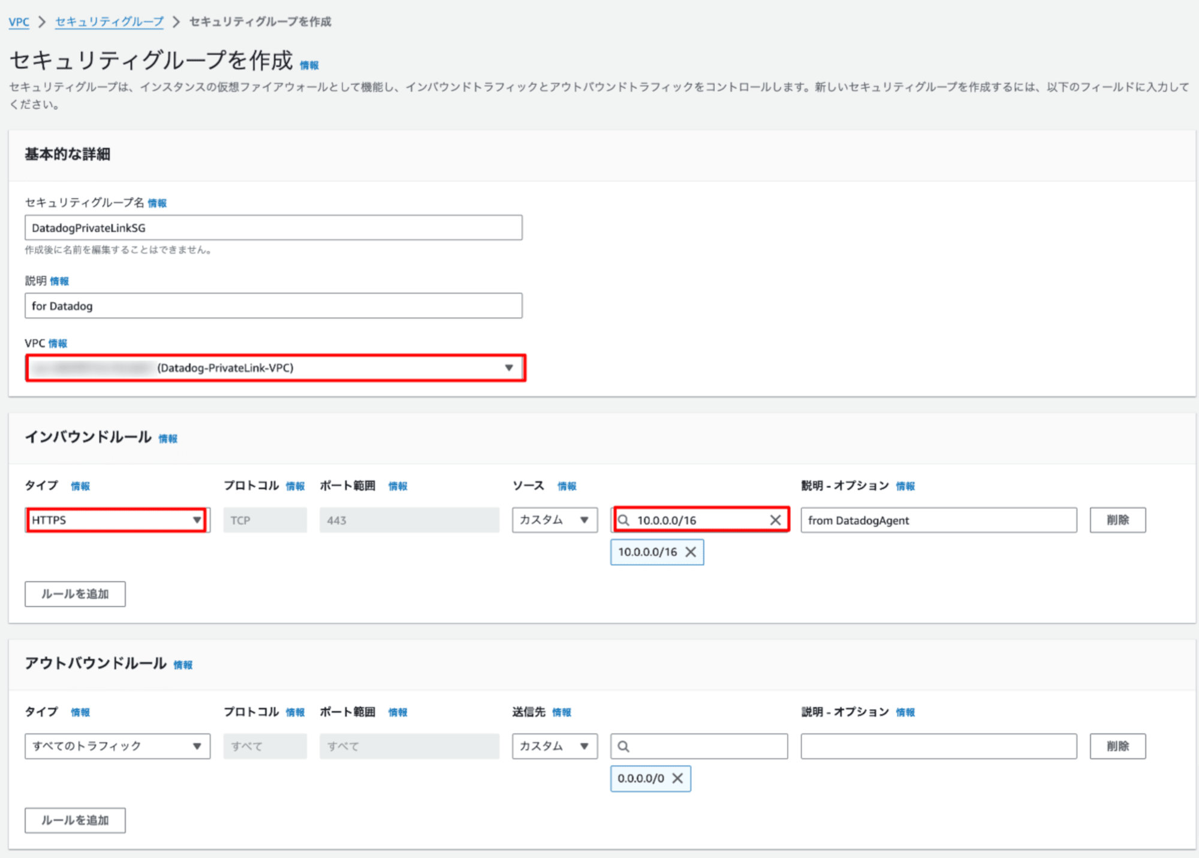Click the description field 'for Datadog'

point(273,306)
